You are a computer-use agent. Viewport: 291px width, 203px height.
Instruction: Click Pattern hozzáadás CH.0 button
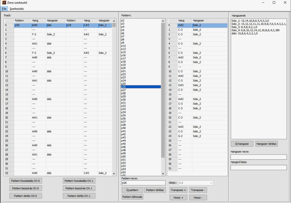(x=26, y=181)
